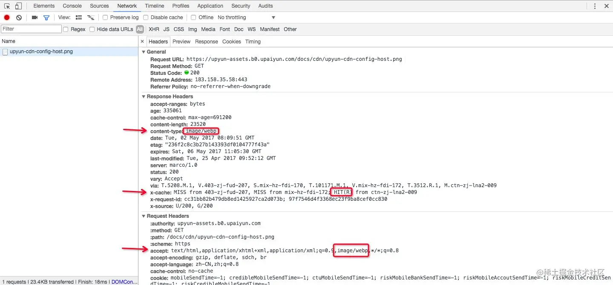Click the accept-encoding gzip value
The image size is (613, 285).
coord(231,257)
